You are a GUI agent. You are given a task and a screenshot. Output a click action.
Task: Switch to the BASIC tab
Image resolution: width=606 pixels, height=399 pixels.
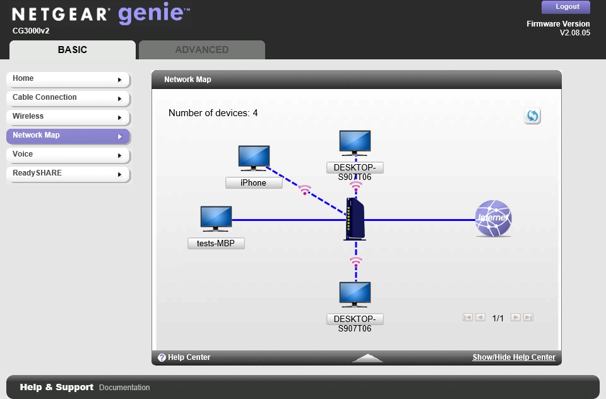pyautogui.click(x=73, y=50)
